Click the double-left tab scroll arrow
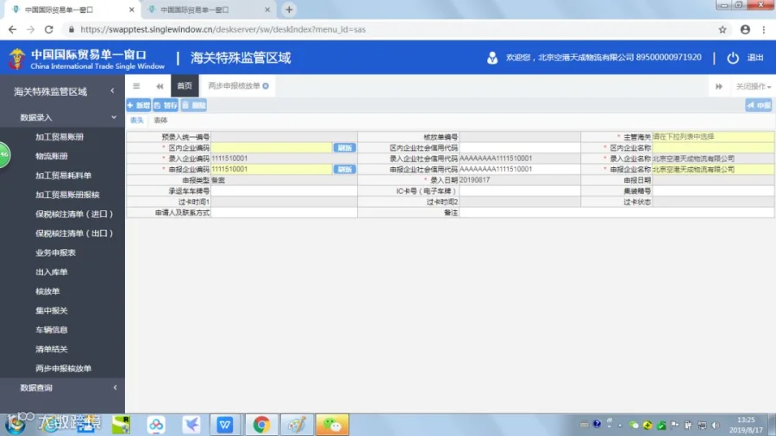Image resolution: width=776 pixels, height=436 pixels. click(160, 86)
